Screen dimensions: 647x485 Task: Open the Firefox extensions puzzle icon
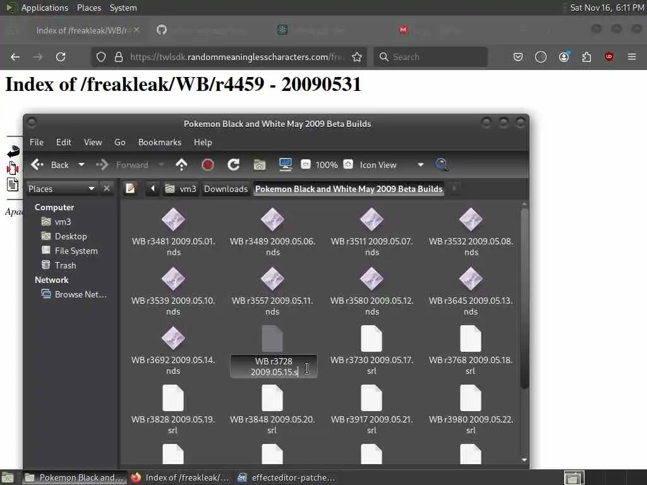click(586, 57)
